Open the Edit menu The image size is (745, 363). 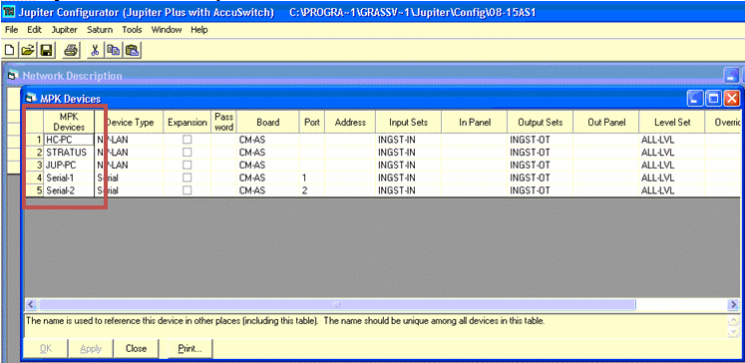34,30
